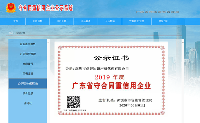This screenshot has width=200, height=123.
Task: Click 广东省守合同重信用企业 red heading
Action: point(111,86)
